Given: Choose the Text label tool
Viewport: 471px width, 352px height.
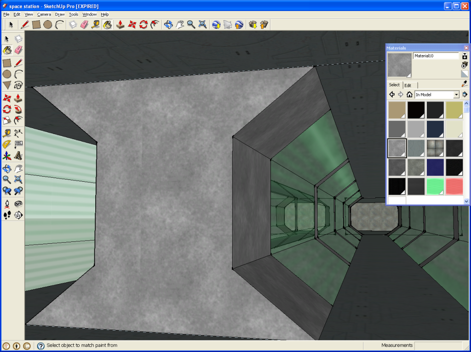Looking at the screenshot, I should [18, 144].
